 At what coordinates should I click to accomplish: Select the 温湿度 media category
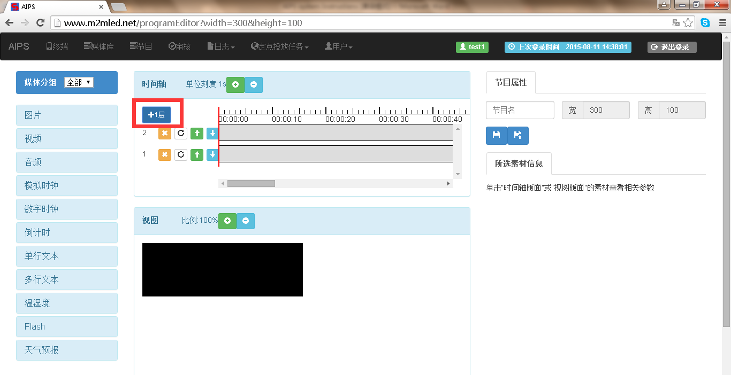[67, 303]
